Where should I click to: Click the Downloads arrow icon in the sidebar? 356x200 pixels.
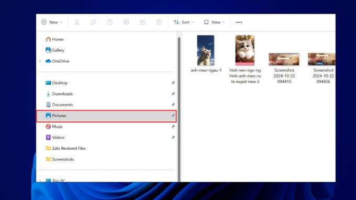[x=48, y=94]
